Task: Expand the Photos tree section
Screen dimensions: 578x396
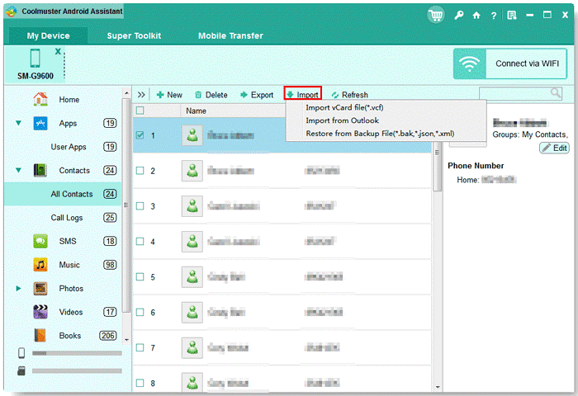Action: point(18,289)
